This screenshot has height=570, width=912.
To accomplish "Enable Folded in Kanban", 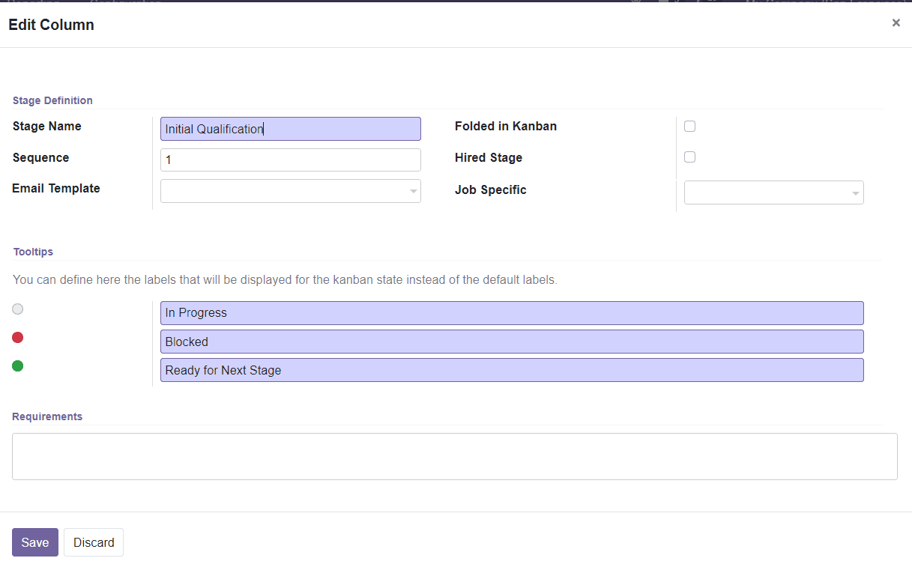I will 689,126.
